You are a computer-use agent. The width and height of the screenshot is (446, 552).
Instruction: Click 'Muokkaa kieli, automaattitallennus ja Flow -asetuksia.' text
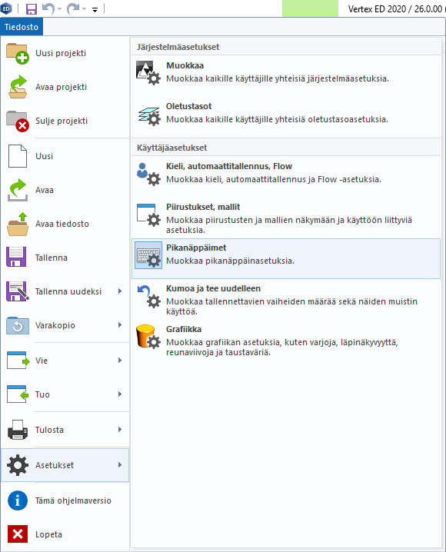[274, 179]
